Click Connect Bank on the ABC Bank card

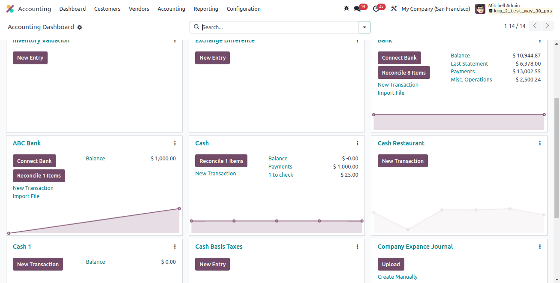click(x=34, y=161)
